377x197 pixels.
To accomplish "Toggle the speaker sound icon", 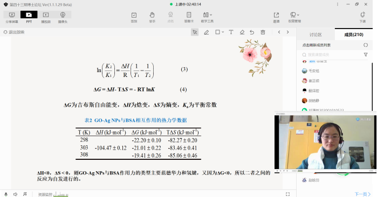I will pyautogui.click(x=16, y=194).
